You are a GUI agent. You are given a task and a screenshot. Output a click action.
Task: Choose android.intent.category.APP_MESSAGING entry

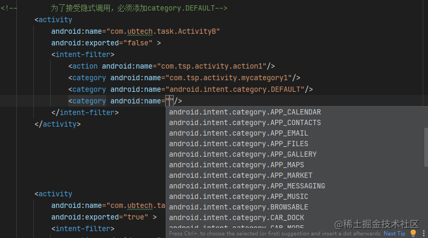coord(297,186)
